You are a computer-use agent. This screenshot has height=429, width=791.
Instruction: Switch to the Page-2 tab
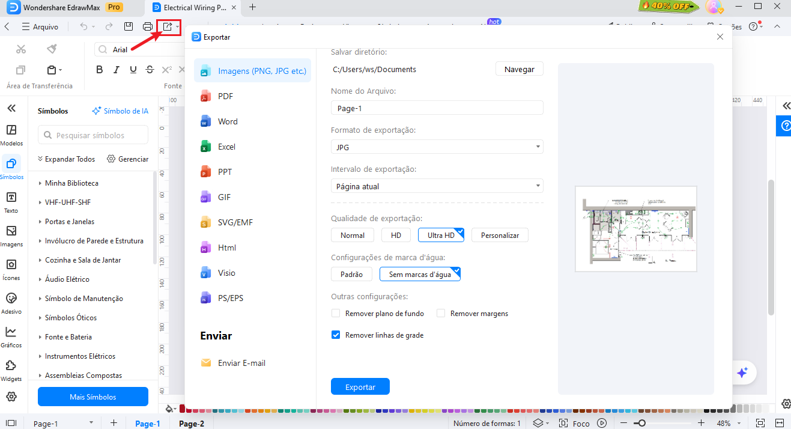[192, 424]
